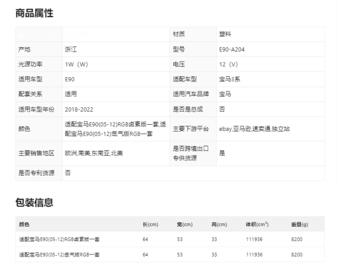
Task: Click the 商品属性 section heading
Action: (34, 13)
